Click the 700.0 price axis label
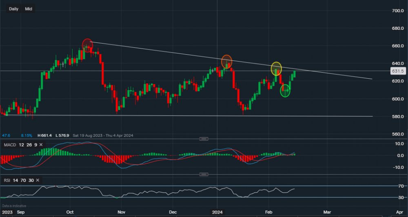This screenshot has width=408, height=217. tap(397, 10)
